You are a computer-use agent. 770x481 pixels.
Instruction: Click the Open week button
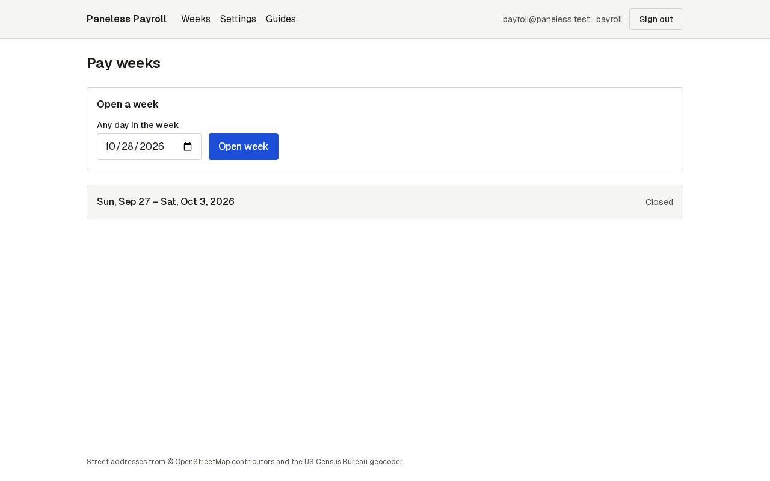coord(244,147)
